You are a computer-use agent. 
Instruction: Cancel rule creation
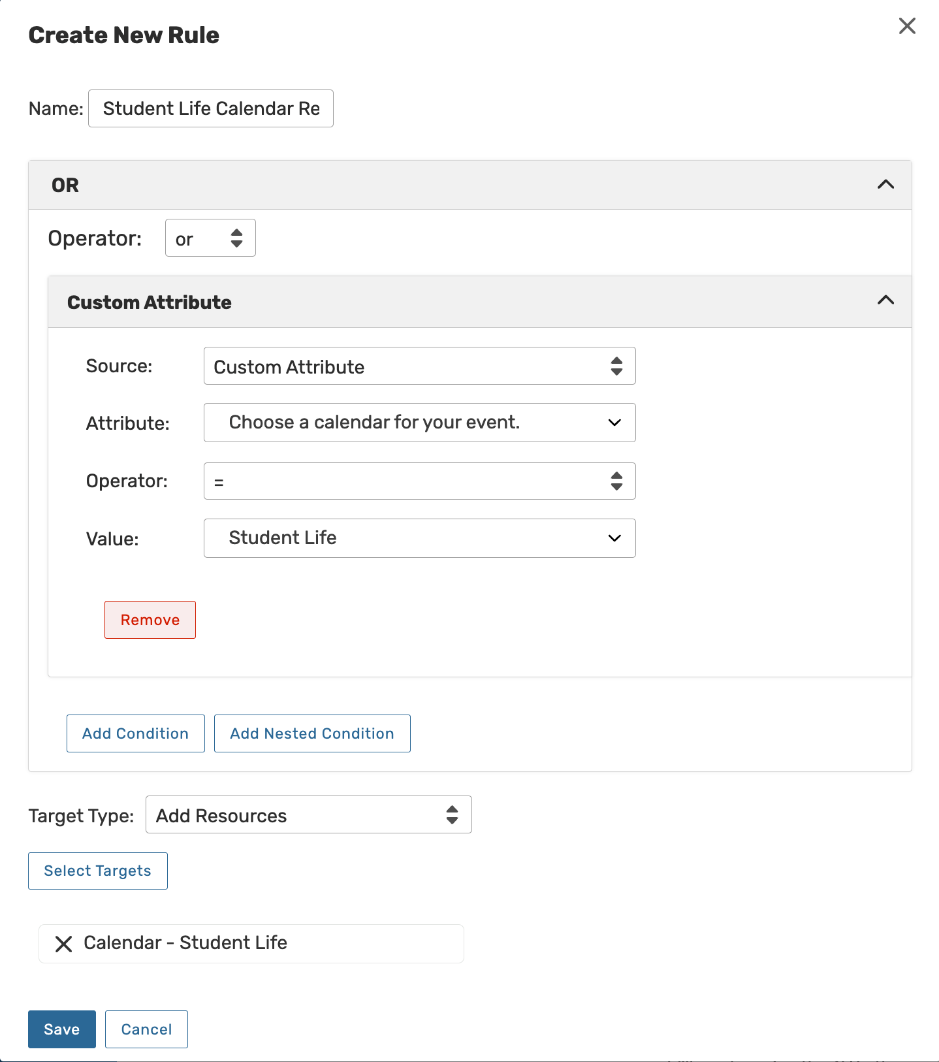click(146, 1029)
